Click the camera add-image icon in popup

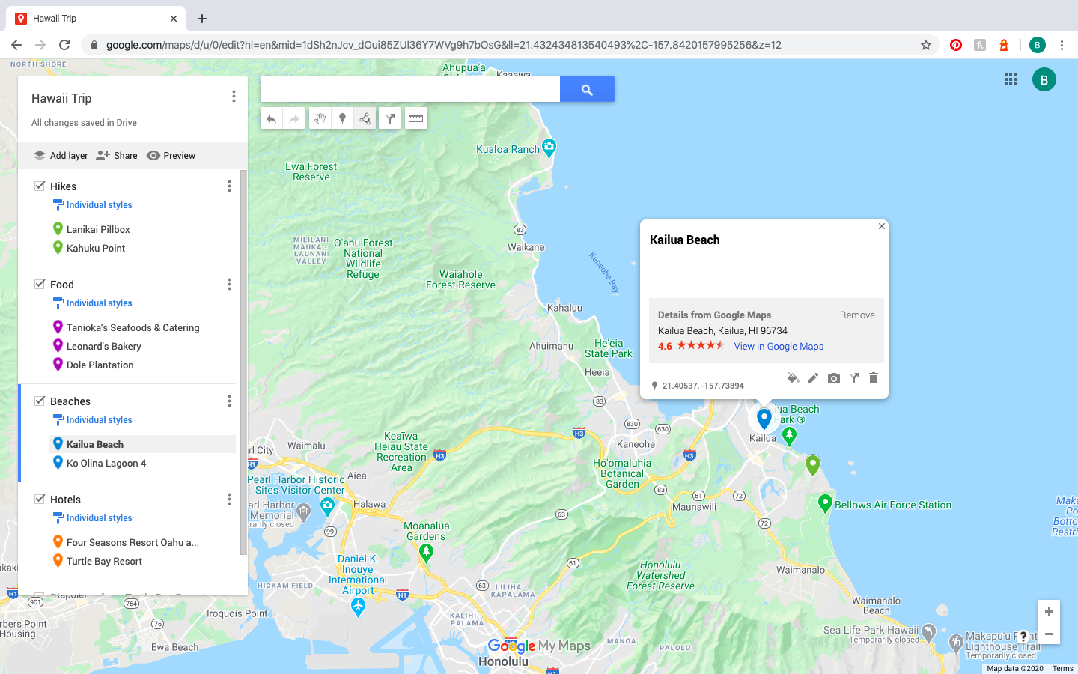(833, 378)
